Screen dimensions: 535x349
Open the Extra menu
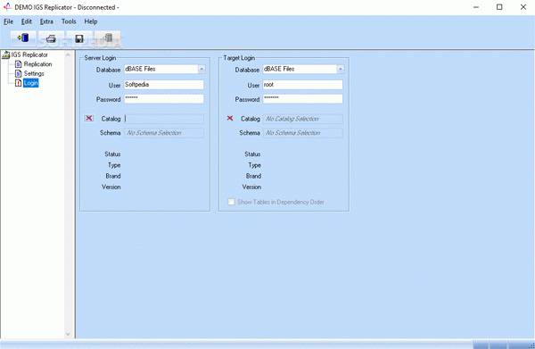pyautogui.click(x=46, y=21)
